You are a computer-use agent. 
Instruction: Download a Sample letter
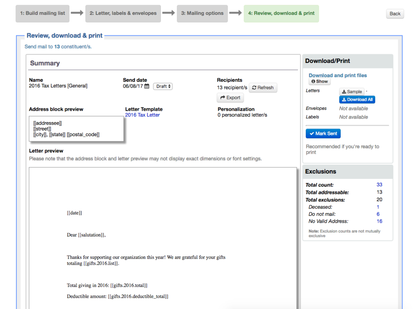352,91
